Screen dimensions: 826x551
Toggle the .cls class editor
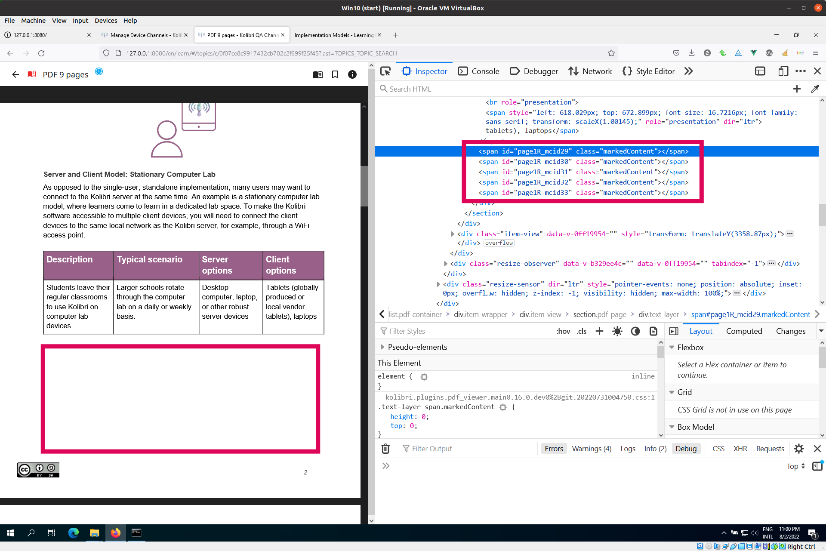[582, 331]
